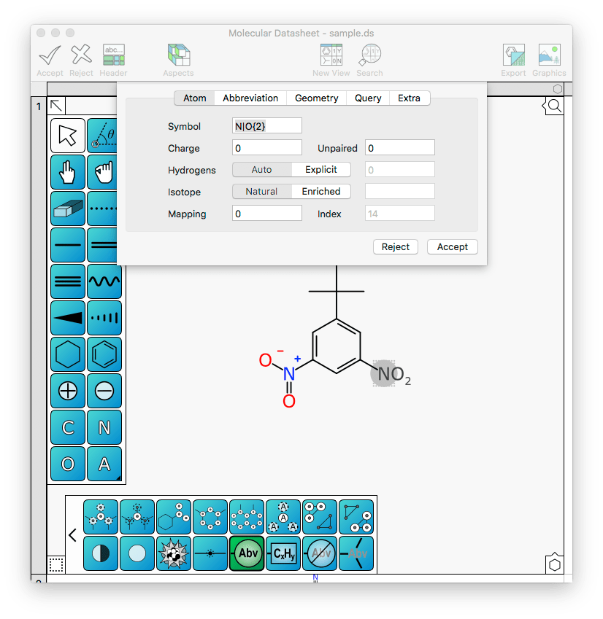
Task: Switch Isotope to Enriched
Action: [321, 192]
